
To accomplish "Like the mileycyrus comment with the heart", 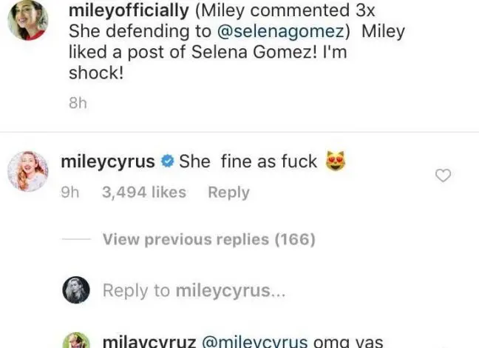I will [x=443, y=175].
